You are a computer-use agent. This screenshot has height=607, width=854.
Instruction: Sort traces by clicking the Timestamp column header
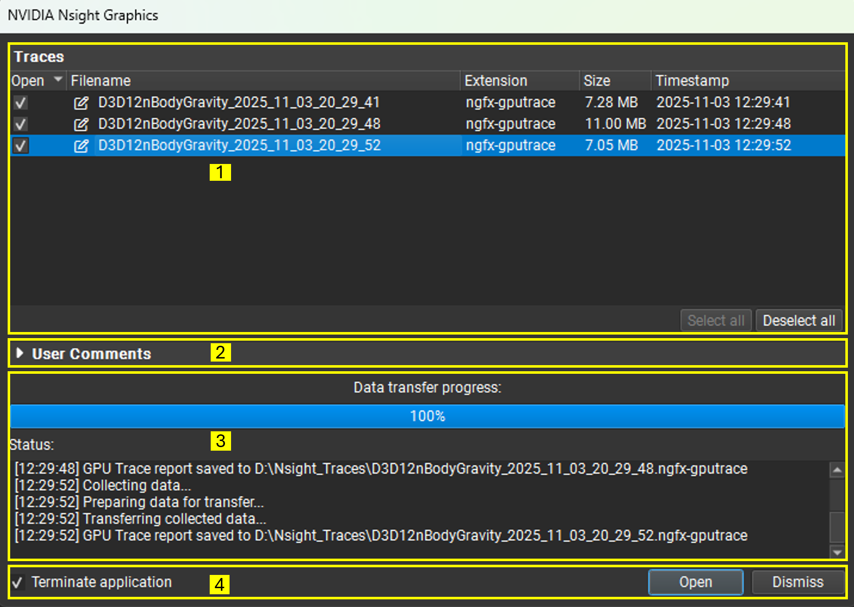click(x=692, y=80)
